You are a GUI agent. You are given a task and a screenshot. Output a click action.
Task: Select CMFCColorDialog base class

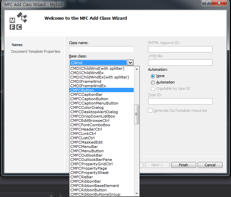point(102,108)
